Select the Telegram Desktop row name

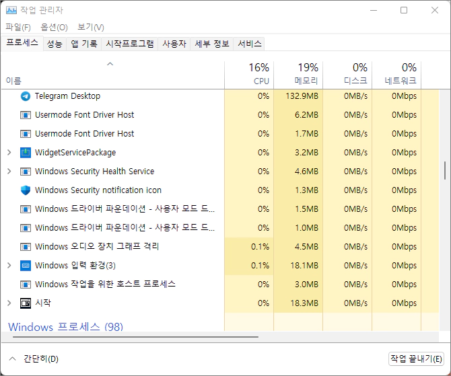click(67, 96)
